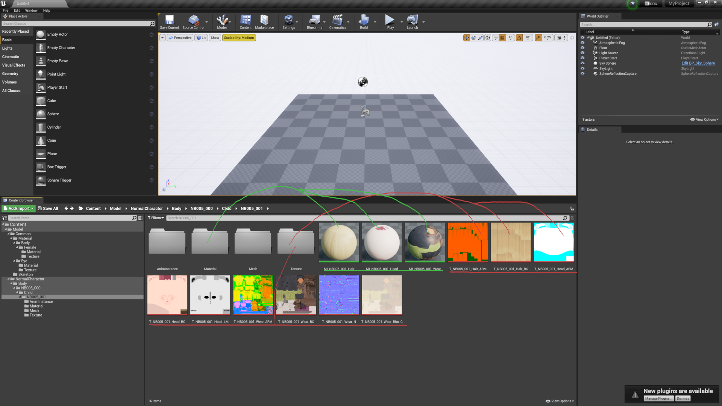Toggle visibility of Light Source actor

(582, 53)
